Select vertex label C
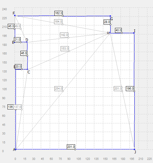The height and width of the screenshot is (163, 153). 29,72
